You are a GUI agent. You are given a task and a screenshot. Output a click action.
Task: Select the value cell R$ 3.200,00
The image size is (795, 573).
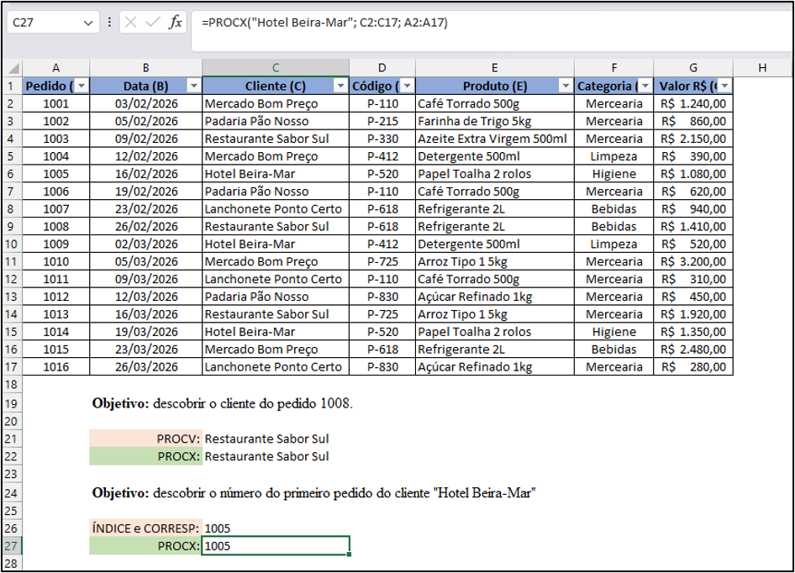coord(693,261)
